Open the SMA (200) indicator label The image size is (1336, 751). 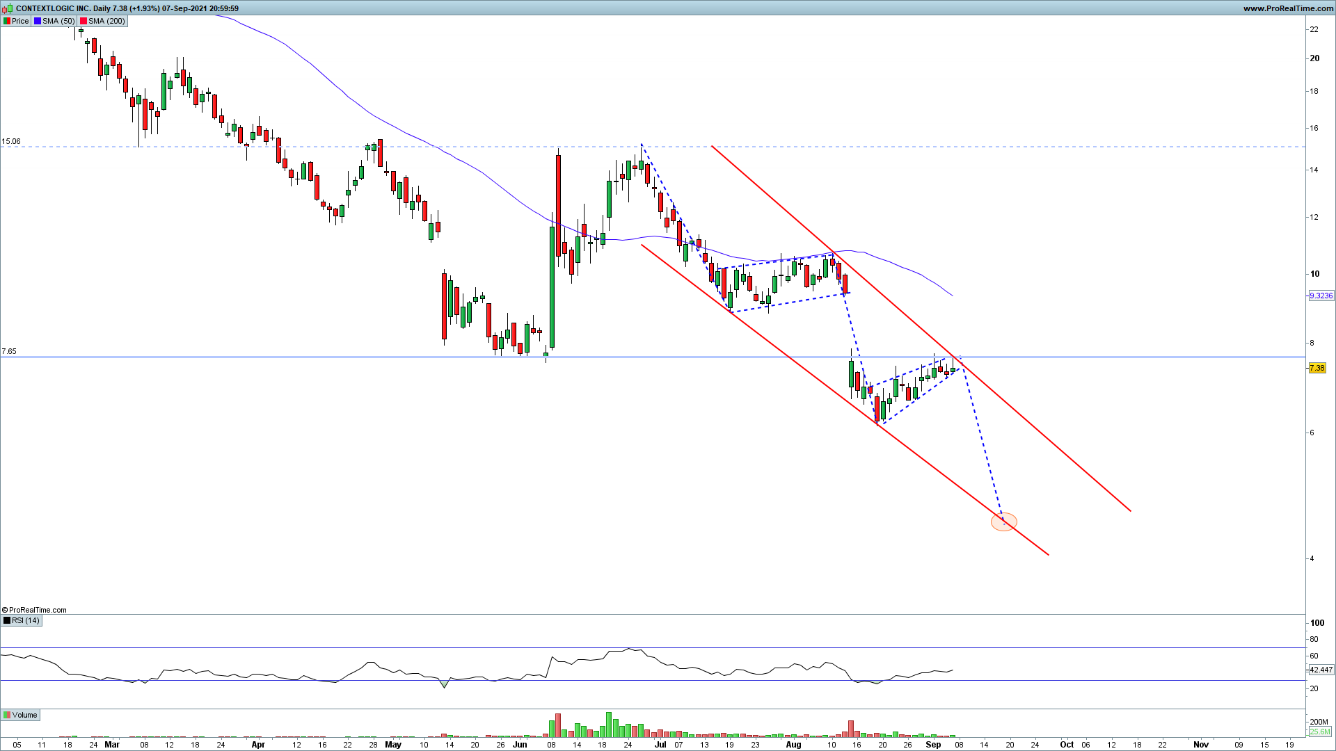point(106,21)
